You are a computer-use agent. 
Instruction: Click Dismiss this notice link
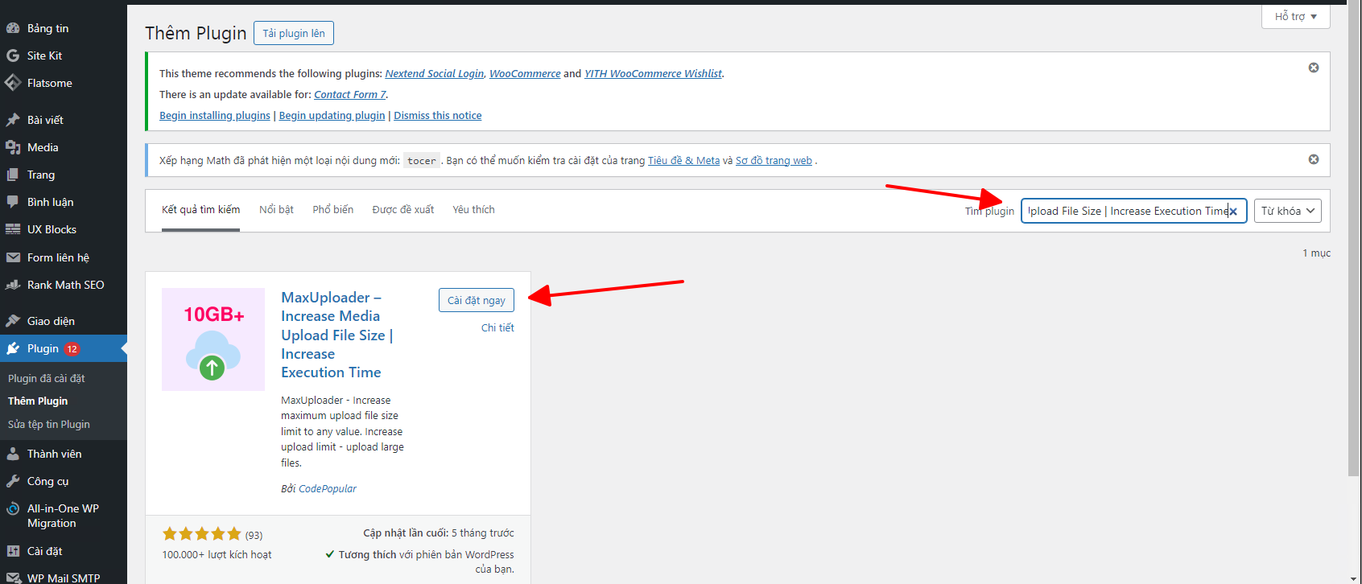point(438,115)
